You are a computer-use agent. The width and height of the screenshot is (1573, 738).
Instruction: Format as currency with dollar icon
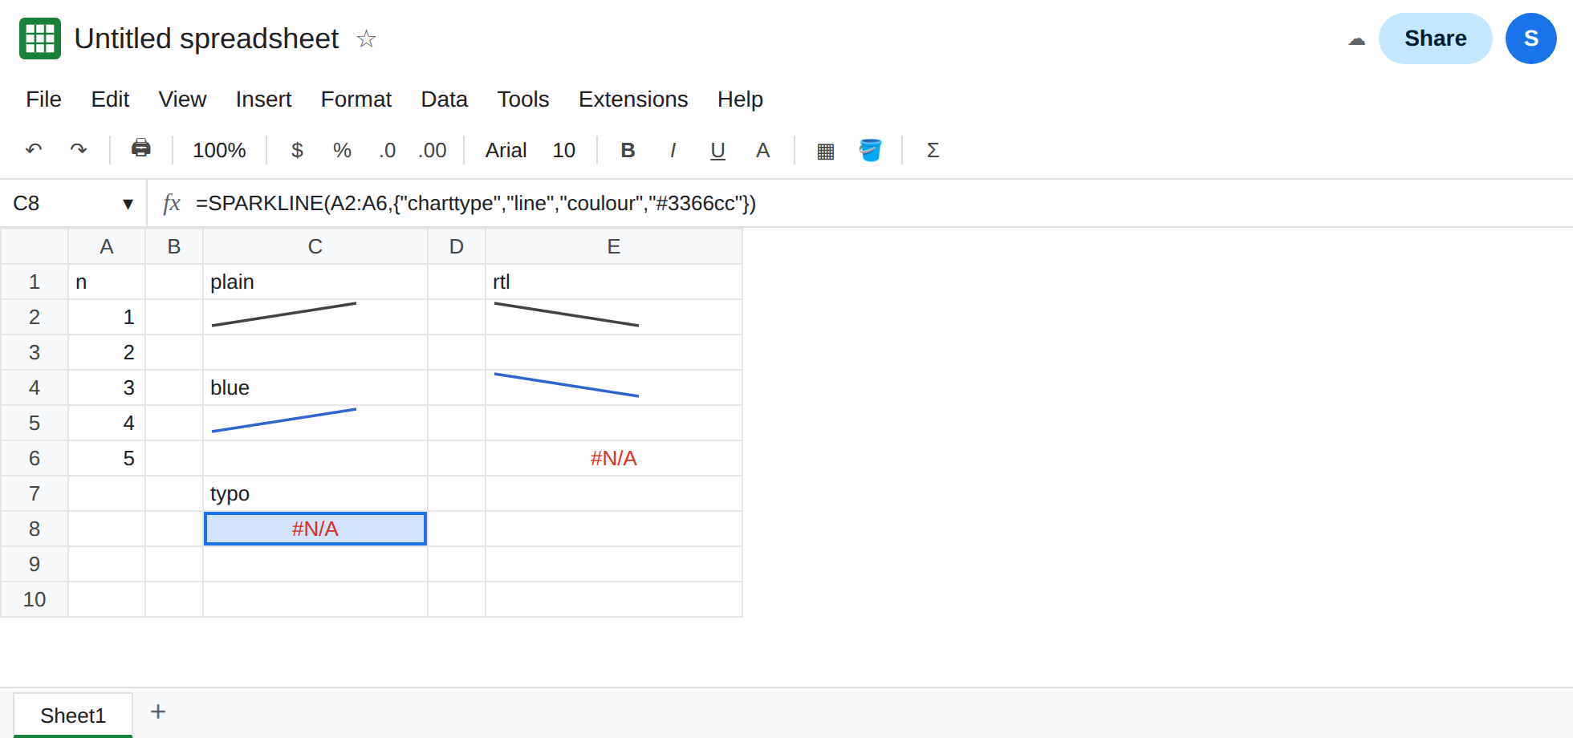(297, 150)
